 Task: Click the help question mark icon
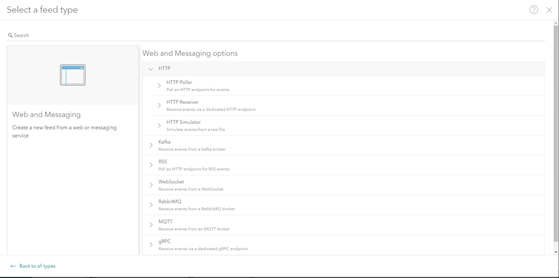pyautogui.click(x=534, y=10)
